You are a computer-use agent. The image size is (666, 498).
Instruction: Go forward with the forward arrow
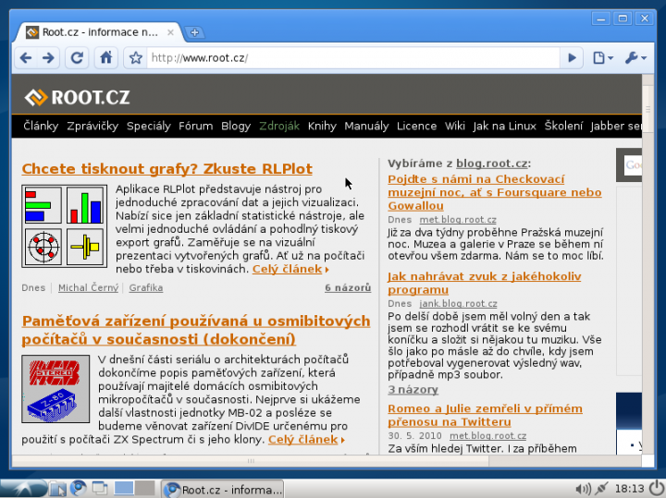point(48,57)
